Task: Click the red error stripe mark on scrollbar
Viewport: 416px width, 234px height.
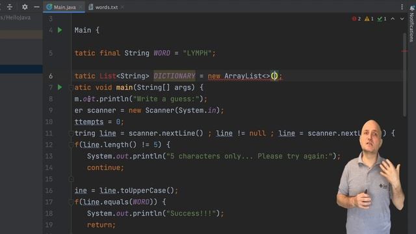Action: point(404,51)
